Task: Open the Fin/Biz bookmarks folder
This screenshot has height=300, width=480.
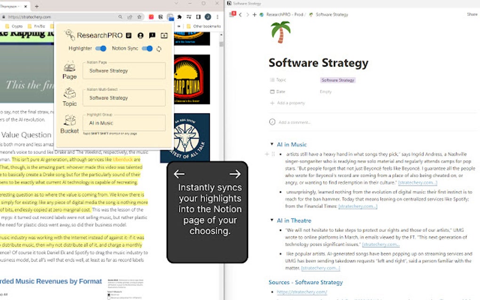Action: pos(36,26)
